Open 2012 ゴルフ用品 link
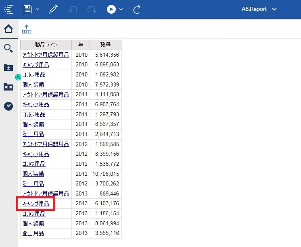The height and width of the screenshot is (247, 301). coord(34,164)
